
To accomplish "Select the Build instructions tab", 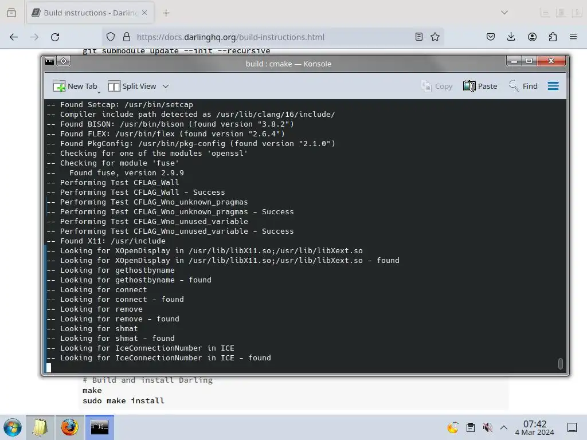I will pyautogui.click(x=90, y=13).
